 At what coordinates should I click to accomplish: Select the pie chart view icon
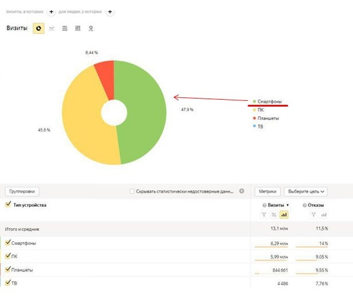point(38,28)
